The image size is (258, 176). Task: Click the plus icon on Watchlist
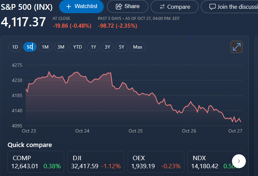69,6
